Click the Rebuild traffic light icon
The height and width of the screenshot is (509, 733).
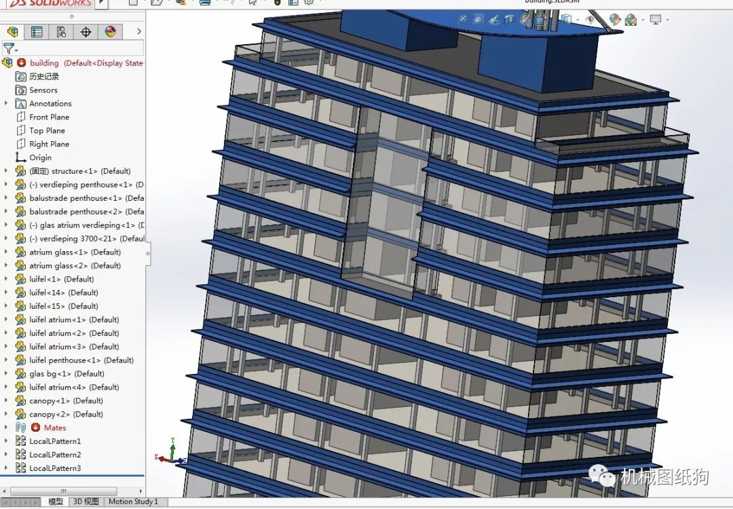coord(277,2)
